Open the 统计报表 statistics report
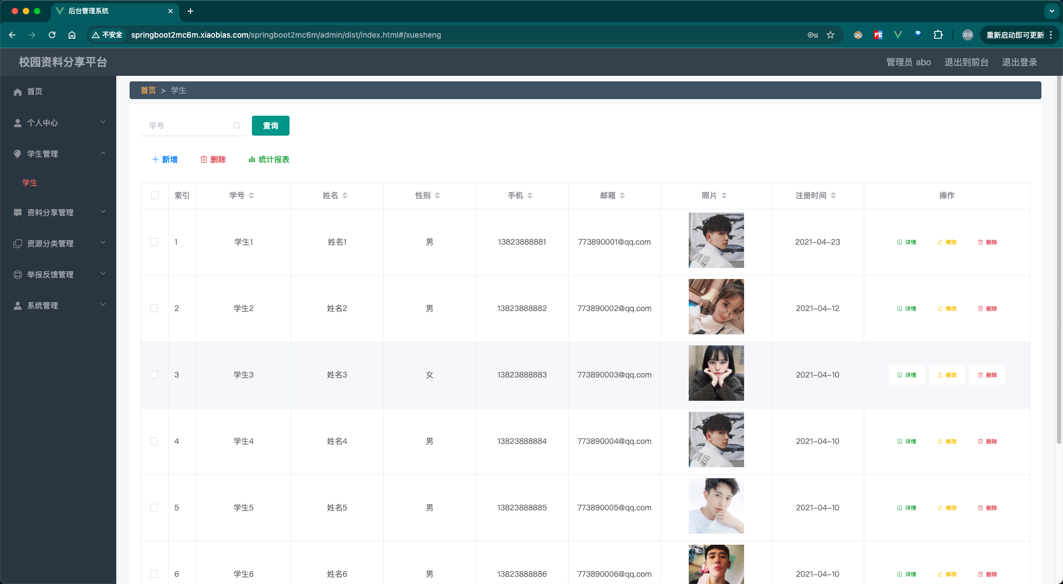1063x584 pixels. 269,159
